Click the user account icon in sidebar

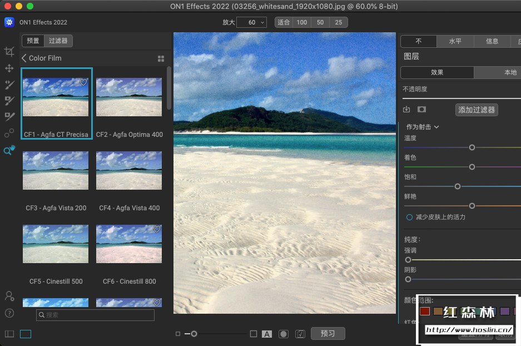click(9, 296)
